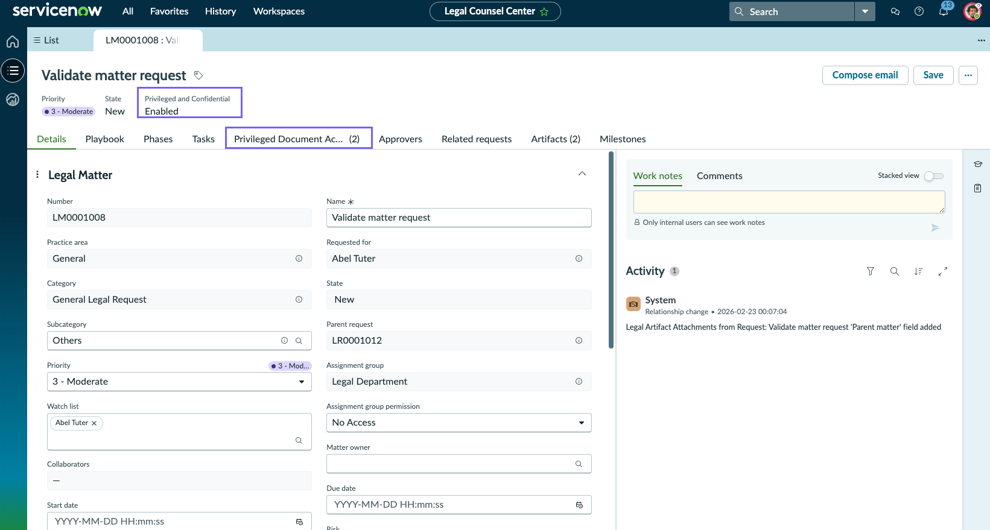
Task: Open the search scope dropdown arrow
Action: coord(865,11)
